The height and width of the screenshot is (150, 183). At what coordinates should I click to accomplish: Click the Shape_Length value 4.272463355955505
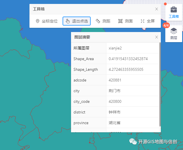pyautogui.click(x=126, y=69)
